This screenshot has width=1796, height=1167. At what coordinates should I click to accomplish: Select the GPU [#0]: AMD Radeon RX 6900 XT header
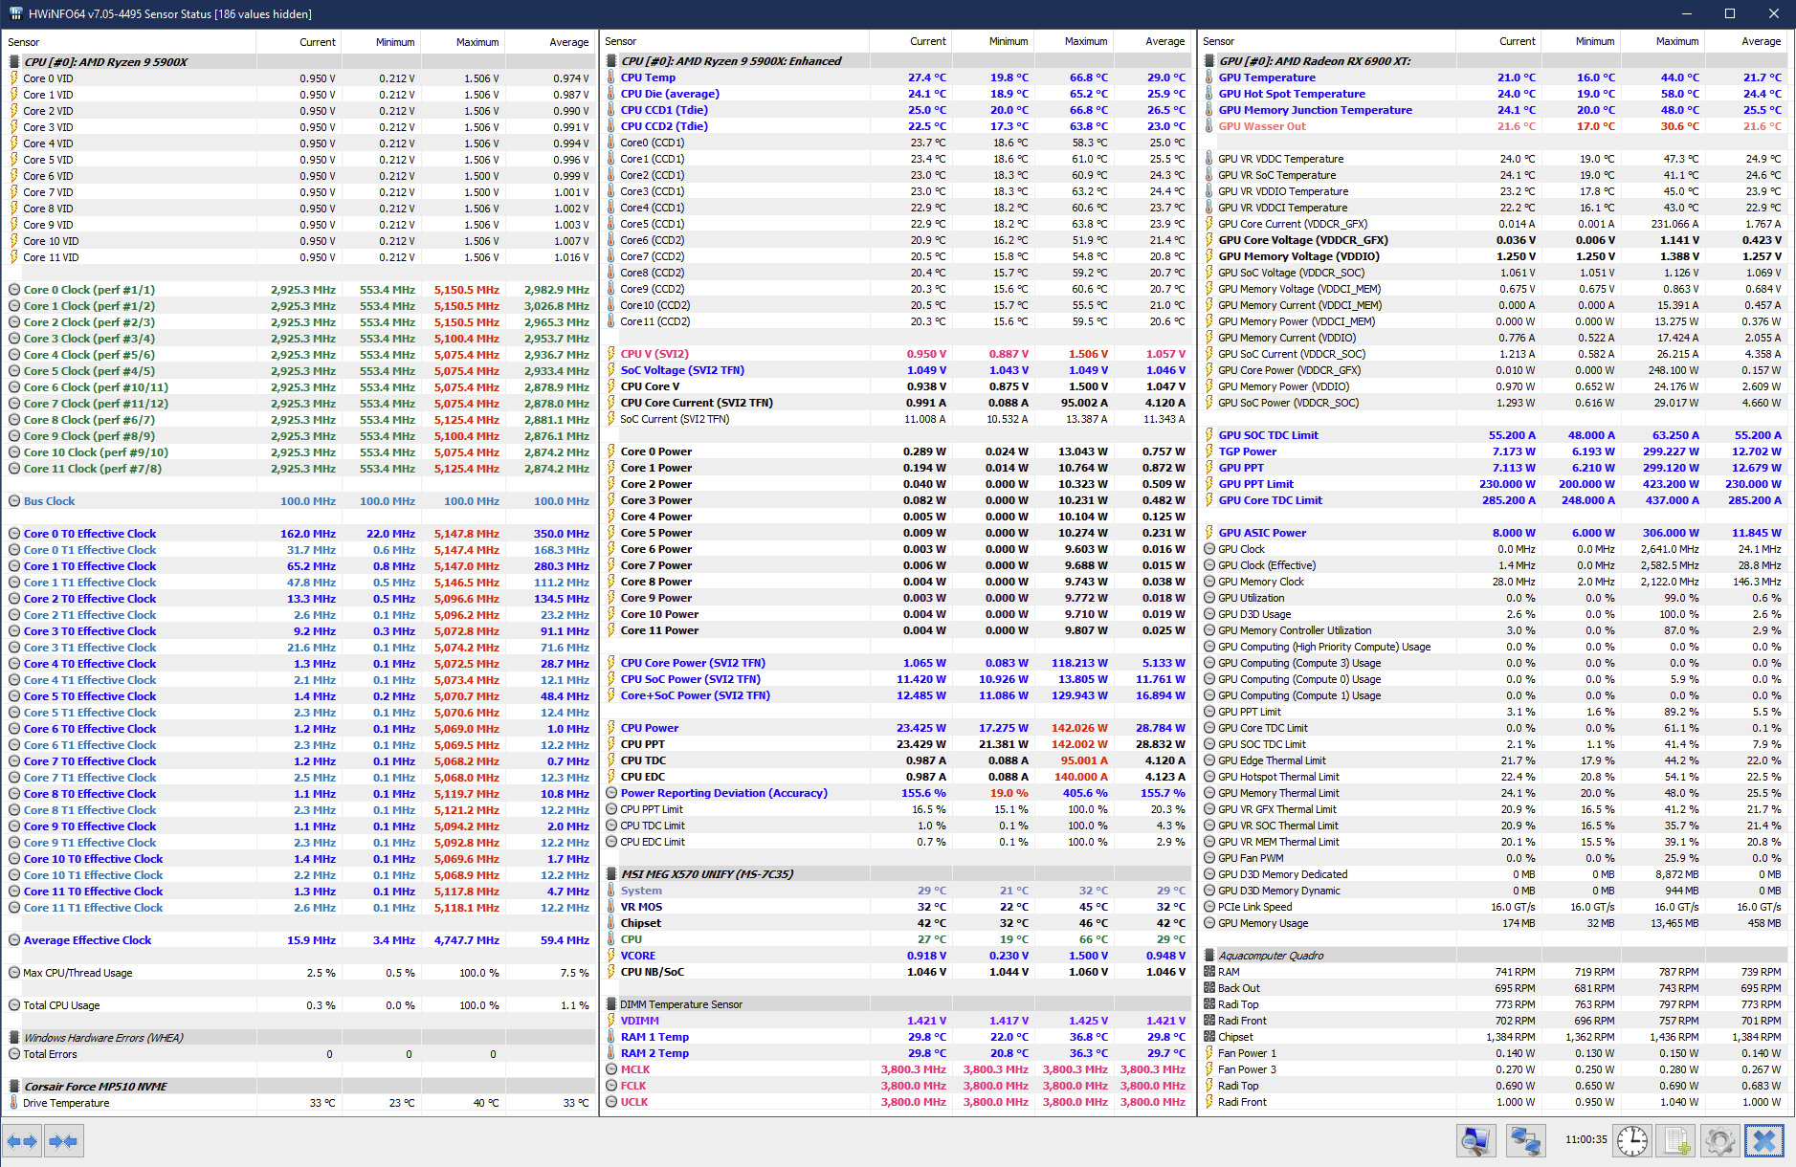(x=1495, y=61)
